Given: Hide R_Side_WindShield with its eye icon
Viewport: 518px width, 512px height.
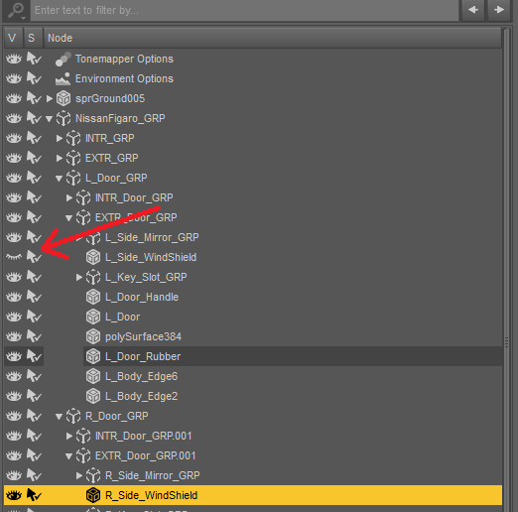Looking at the screenshot, I should [x=14, y=495].
